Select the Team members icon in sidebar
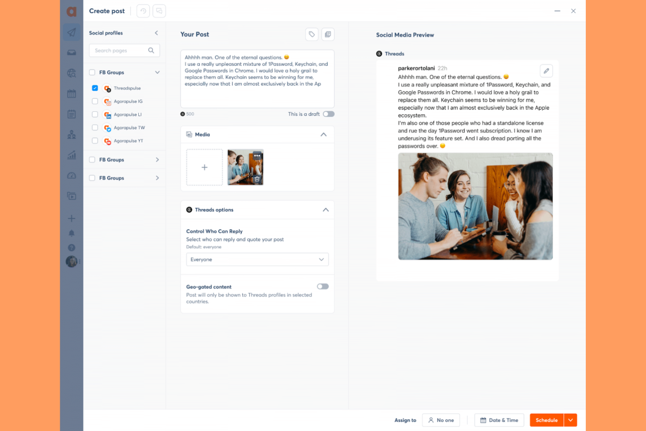 point(71,134)
